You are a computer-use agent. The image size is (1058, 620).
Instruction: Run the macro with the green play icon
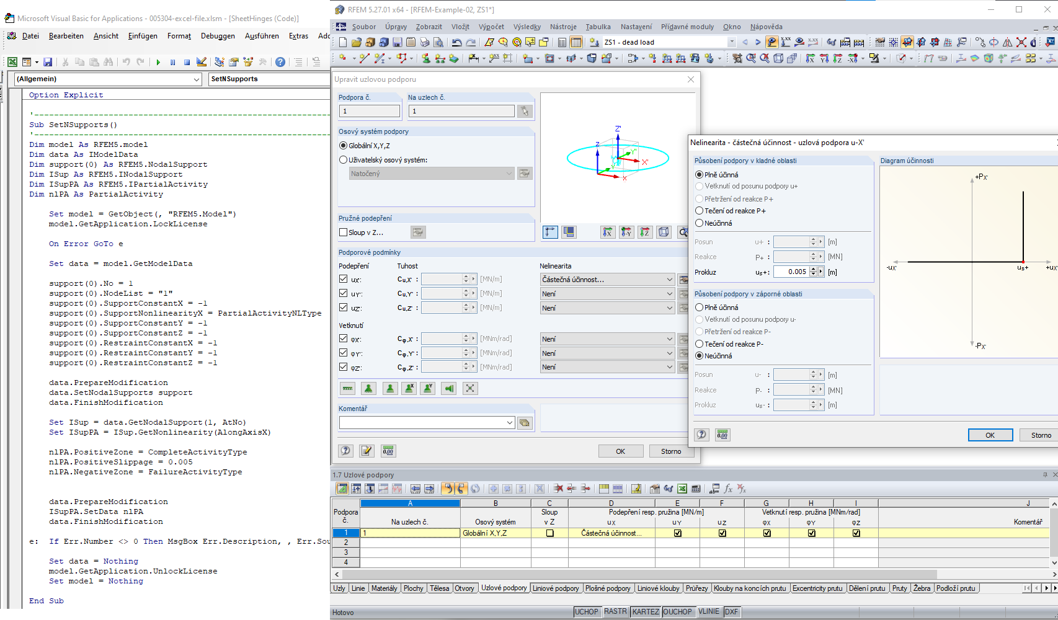pos(158,62)
